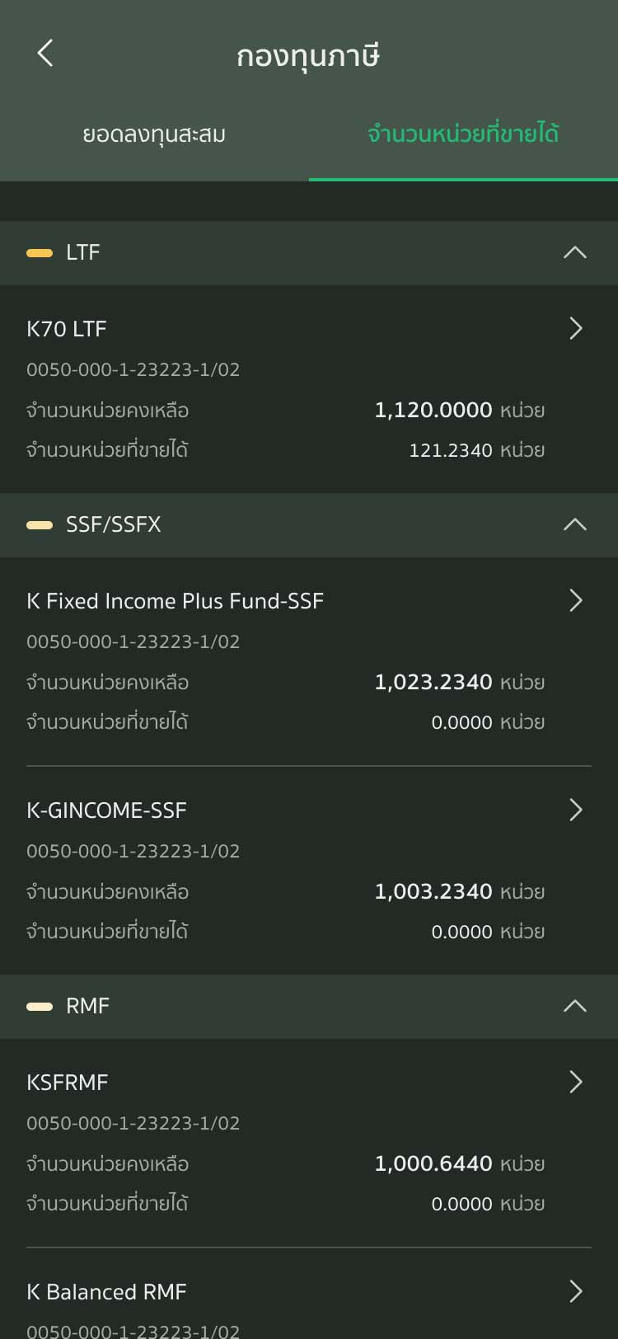The height and width of the screenshot is (1339, 618).
Task: Click the K-GINCOME-SSF fund name
Action: 106,810
